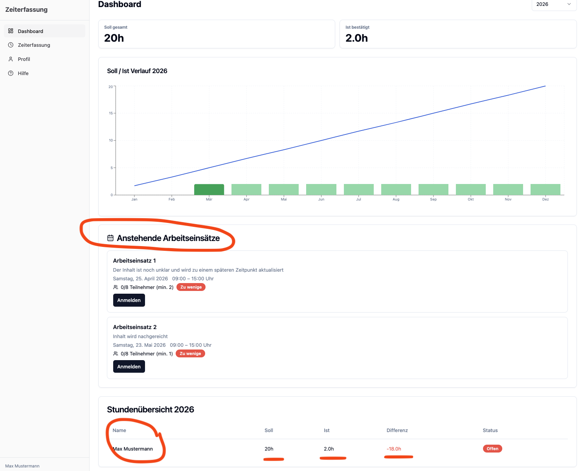Click the Dashboard grid icon in sidebar
Image resolution: width=584 pixels, height=471 pixels.
click(x=11, y=31)
